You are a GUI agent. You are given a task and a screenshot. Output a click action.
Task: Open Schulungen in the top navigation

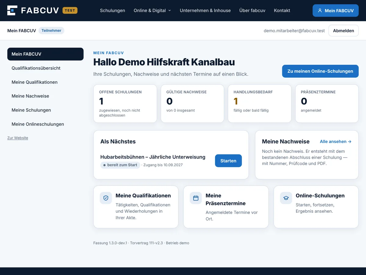point(113,10)
